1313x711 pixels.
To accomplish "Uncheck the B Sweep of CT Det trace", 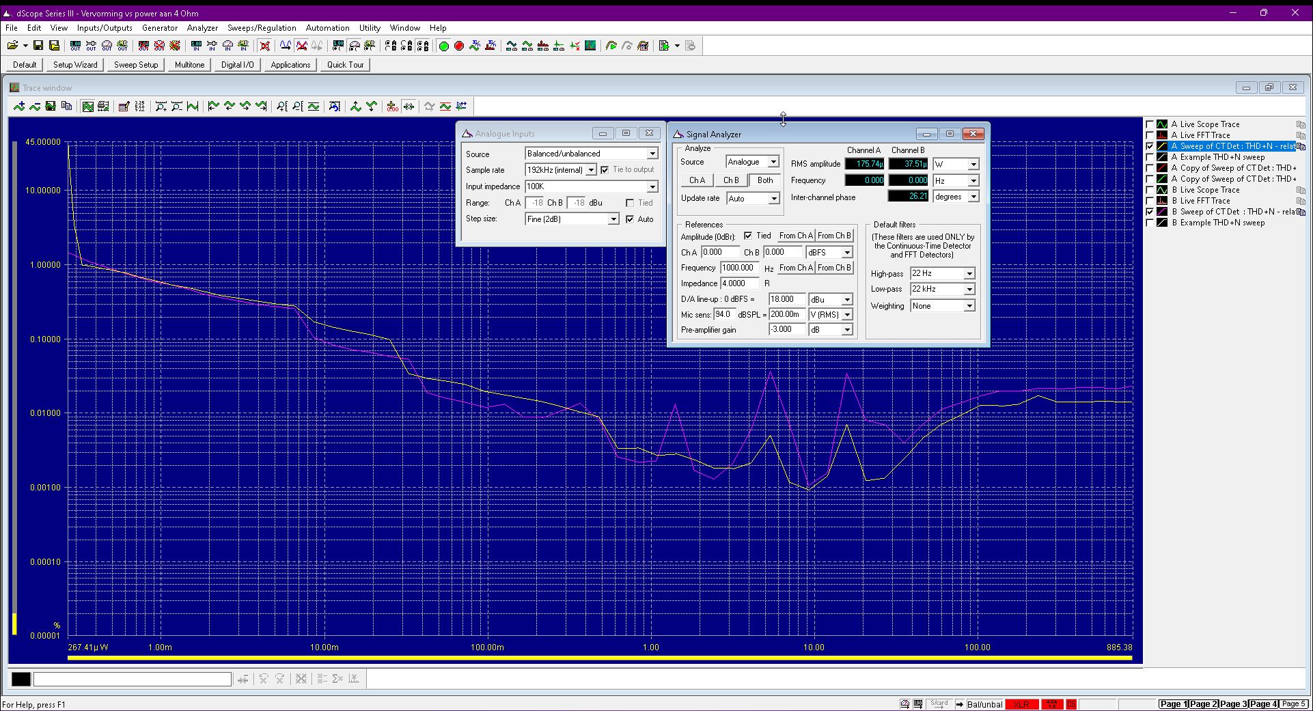I will 1150,212.
